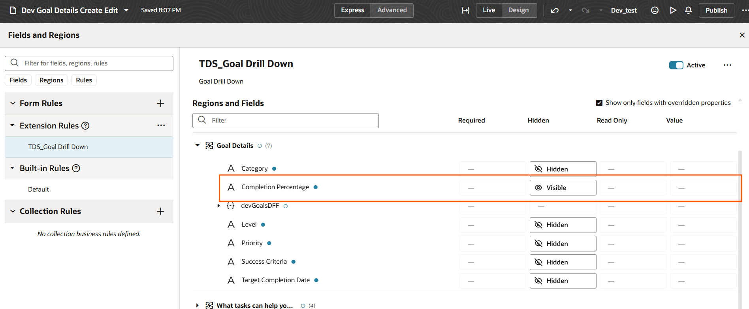Open the undo history dropdown arrow

pos(570,10)
